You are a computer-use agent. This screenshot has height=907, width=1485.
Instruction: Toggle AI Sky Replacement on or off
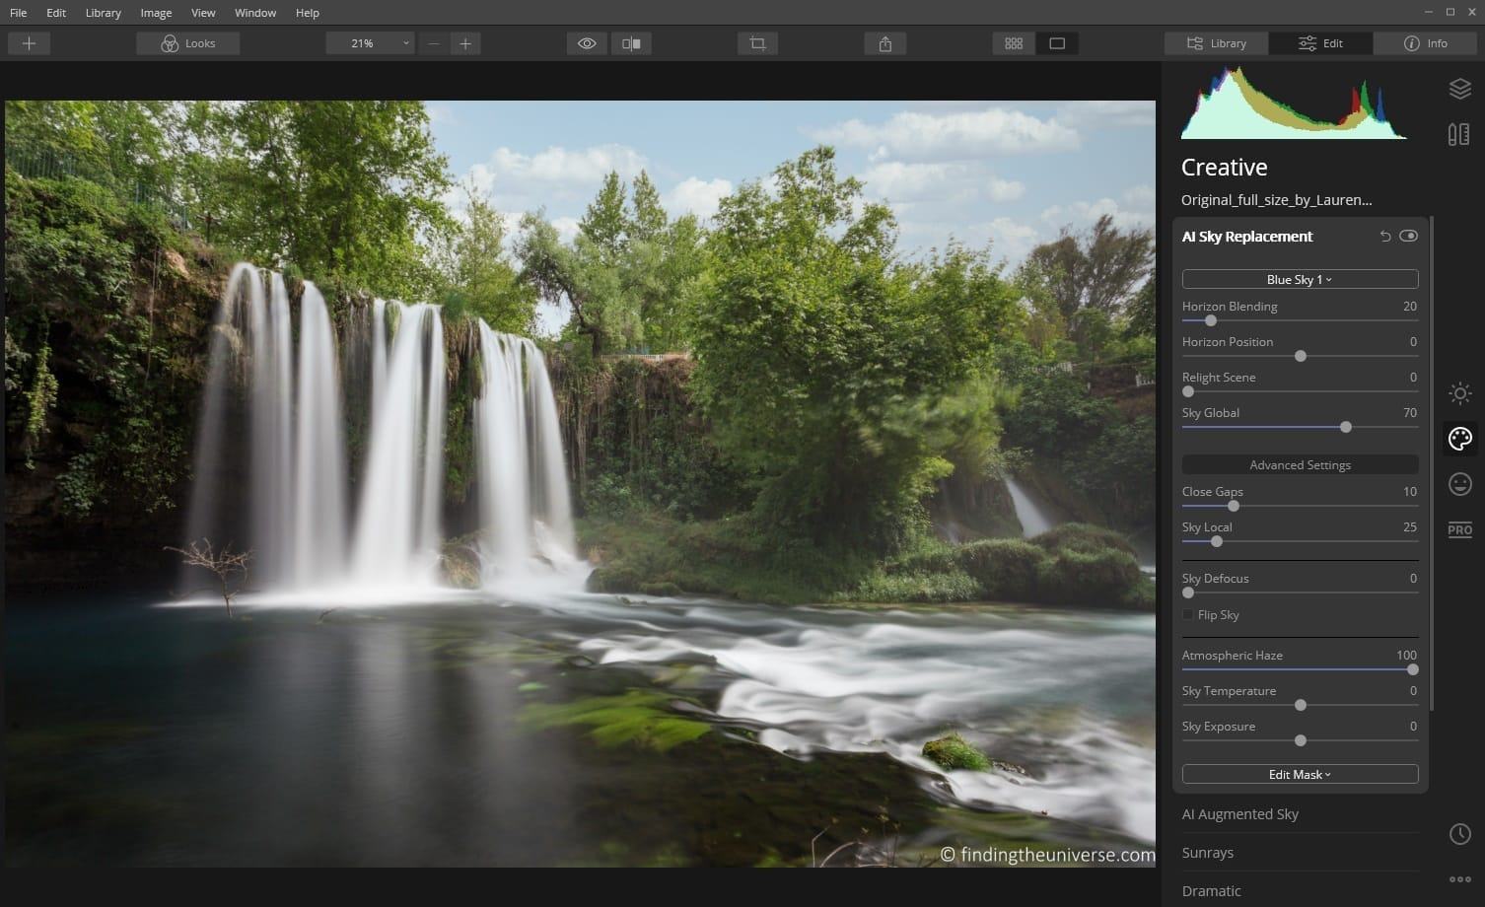[1408, 236]
